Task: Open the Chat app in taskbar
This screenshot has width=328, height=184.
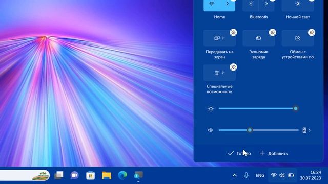Action: point(74,175)
